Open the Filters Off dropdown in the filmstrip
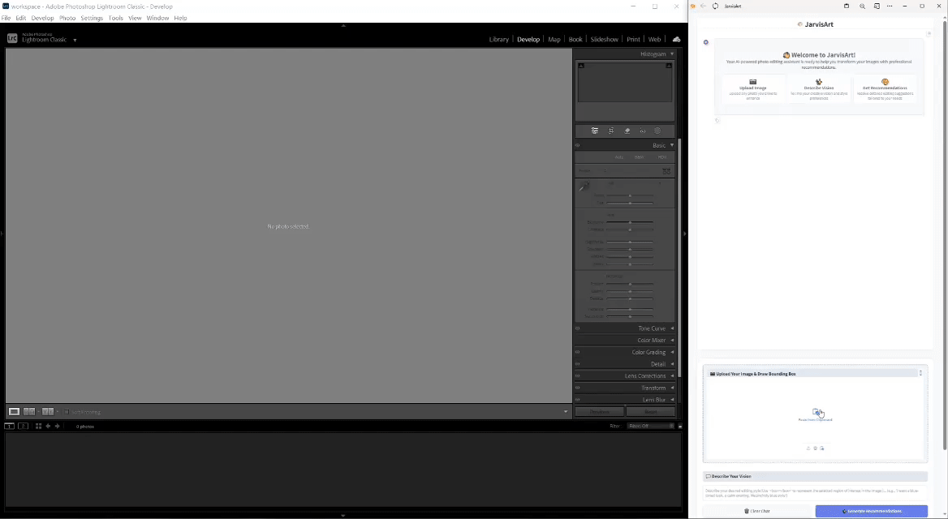 pyautogui.click(x=649, y=426)
